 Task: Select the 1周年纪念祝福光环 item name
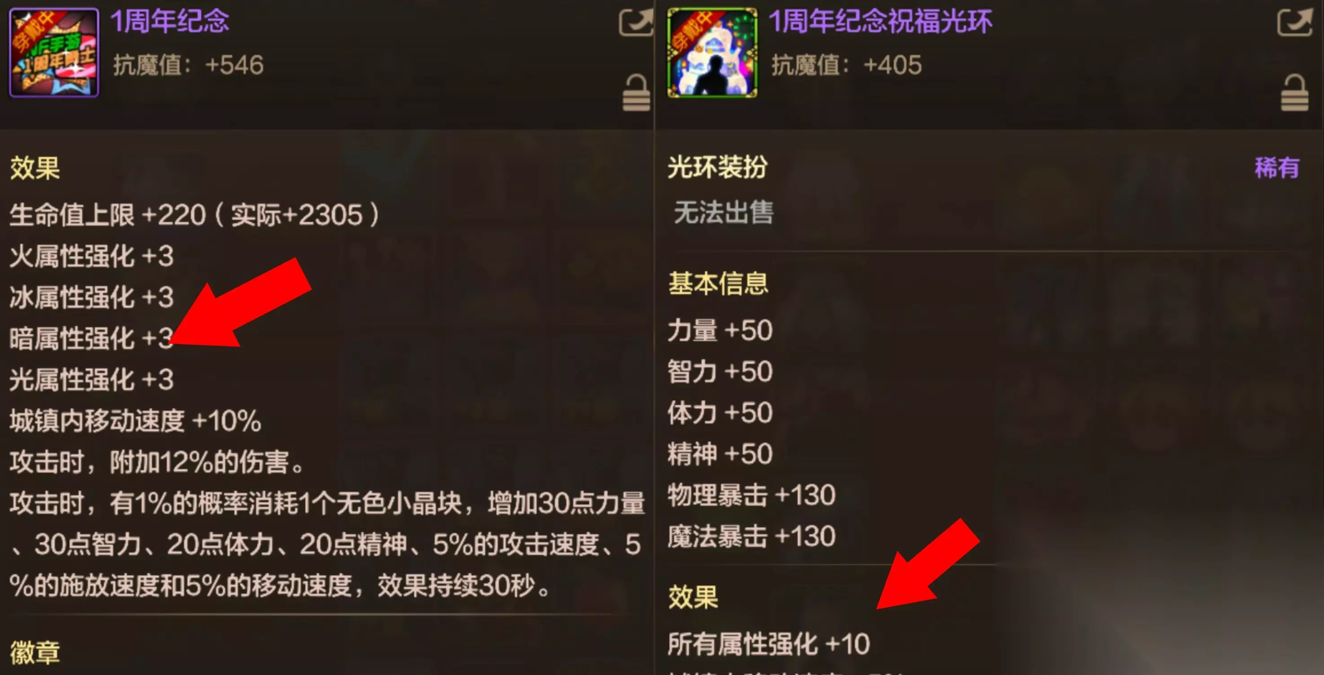[880, 22]
